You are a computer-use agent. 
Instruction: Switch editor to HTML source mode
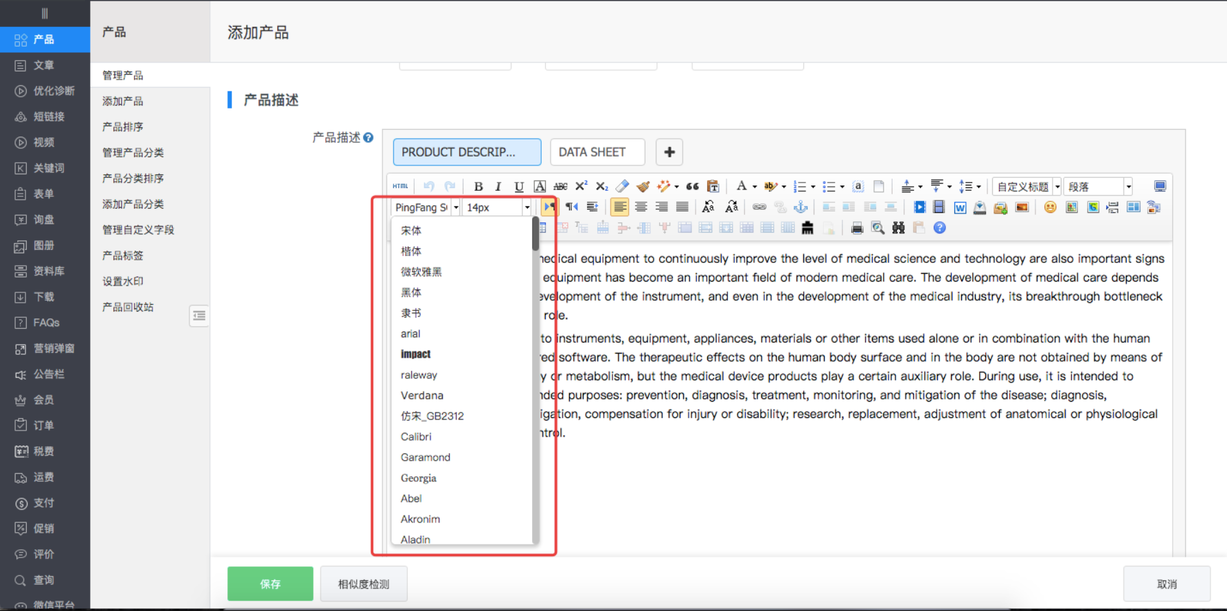click(x=400, y=186)
